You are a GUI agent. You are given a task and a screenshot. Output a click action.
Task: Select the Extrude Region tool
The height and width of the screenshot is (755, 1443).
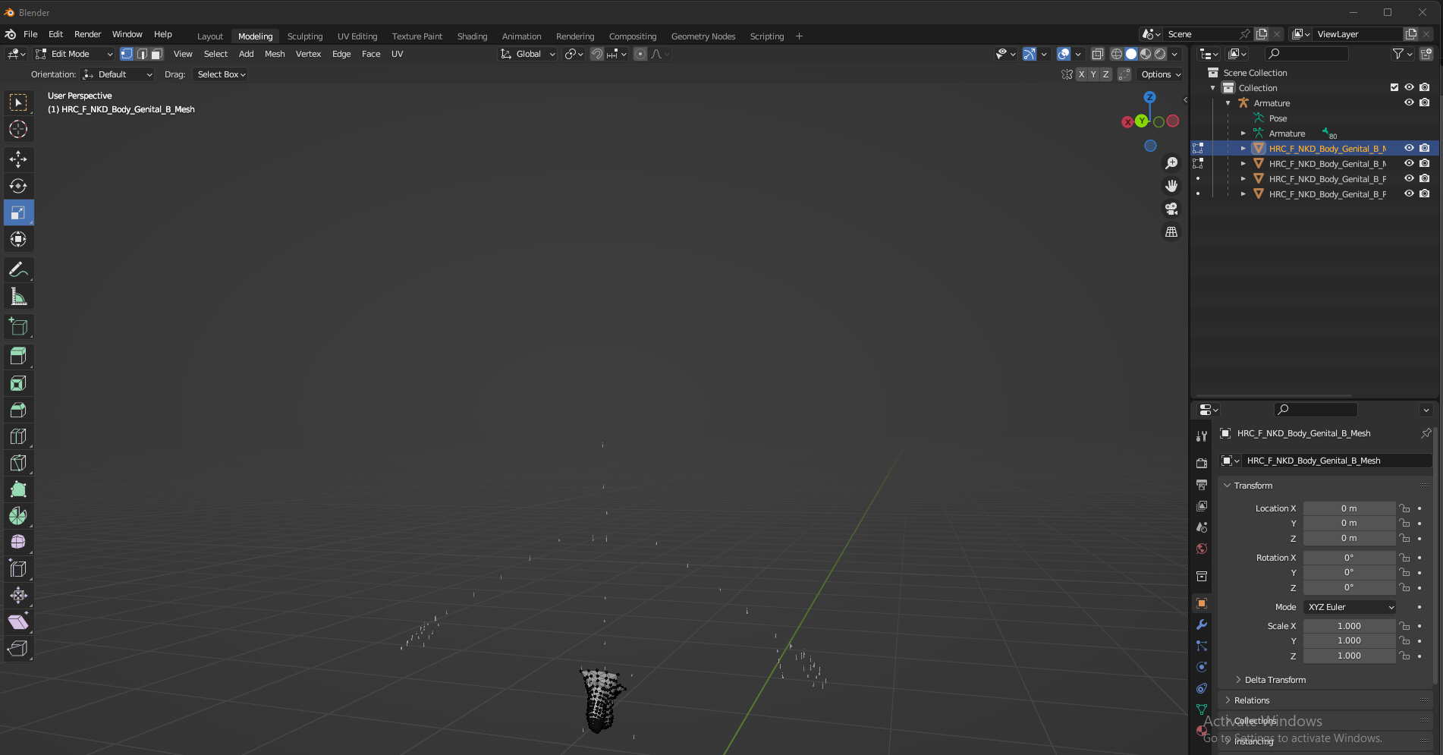click(18, 356)
